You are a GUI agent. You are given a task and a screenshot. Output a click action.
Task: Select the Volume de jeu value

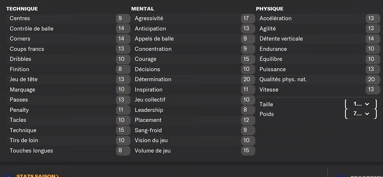pyautogui.click(x=247, y=151)
